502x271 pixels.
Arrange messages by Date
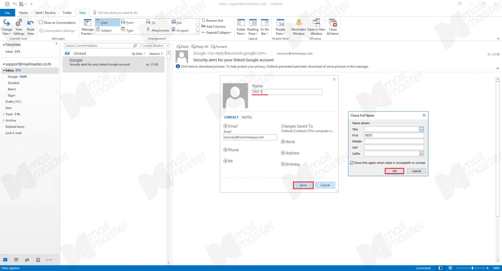108,22
